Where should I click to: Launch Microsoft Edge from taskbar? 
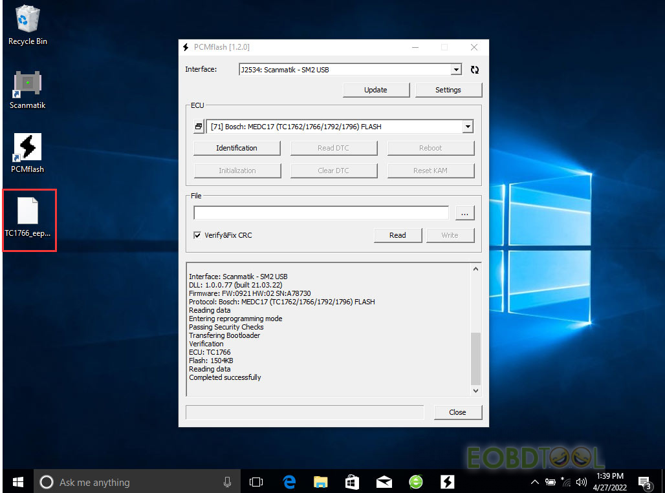tap(289, 482)
